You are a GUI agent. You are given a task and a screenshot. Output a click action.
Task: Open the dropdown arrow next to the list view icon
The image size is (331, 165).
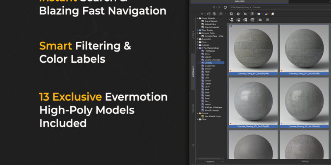(255, 14)
